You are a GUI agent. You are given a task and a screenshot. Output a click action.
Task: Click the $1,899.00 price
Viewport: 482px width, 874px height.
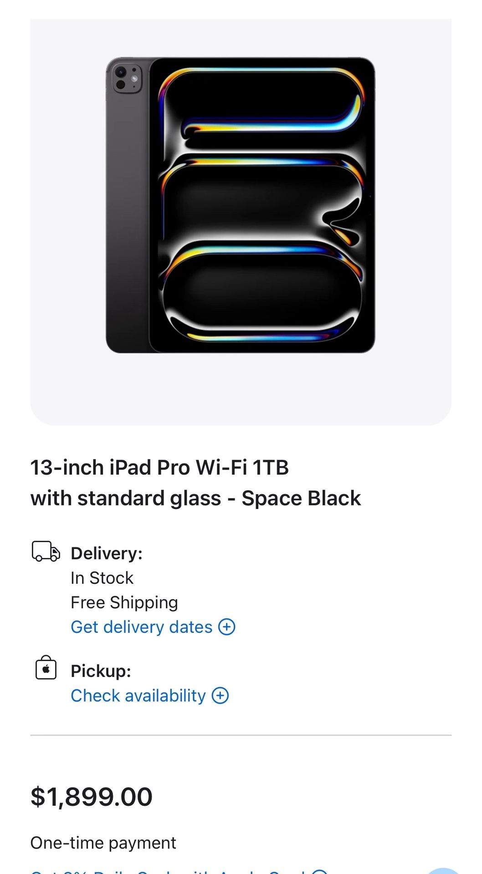[x=92, y=797]
